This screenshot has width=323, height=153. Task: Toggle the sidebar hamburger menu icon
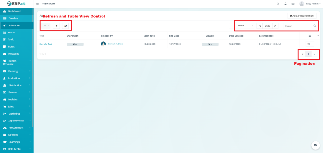(x=38, y=4)
